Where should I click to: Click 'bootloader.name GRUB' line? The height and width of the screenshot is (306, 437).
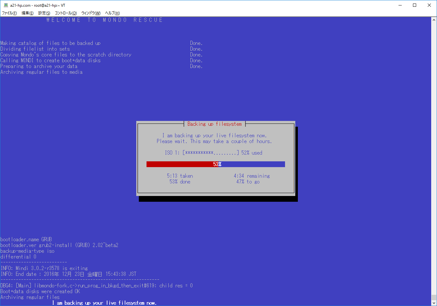pos(26,239)
